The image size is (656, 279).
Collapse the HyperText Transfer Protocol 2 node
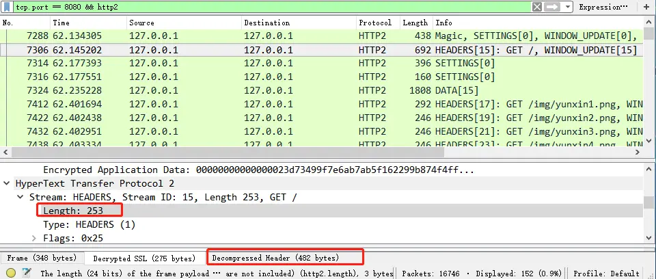coord(7,183)
